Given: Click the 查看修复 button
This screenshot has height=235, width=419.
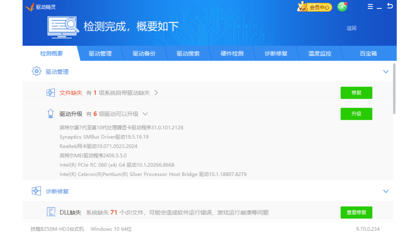Looking at the screenshot, I should pyautogui.click(x=356, y=212).
